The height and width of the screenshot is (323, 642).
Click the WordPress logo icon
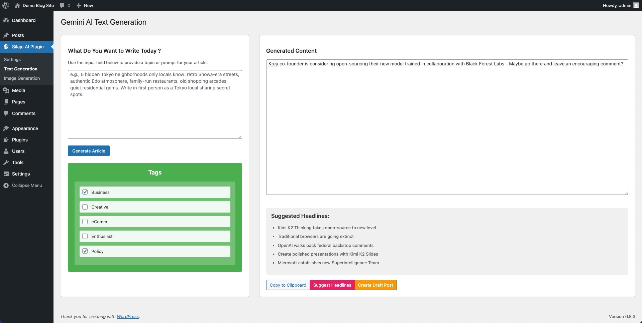pyautogui.click(x=6, y=5)
